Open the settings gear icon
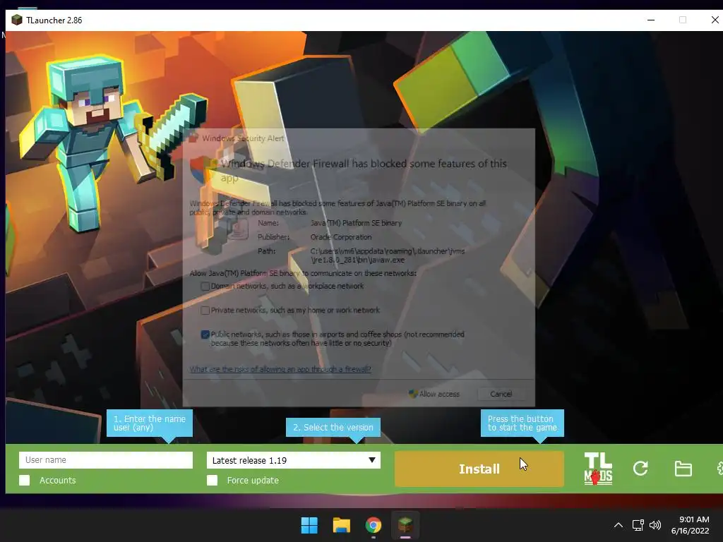The width and height of the screenshot is (723, 542). (x=719, y=469)
